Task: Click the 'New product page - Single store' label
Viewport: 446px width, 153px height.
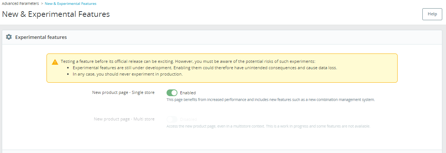Action: [x=123, y=92]
